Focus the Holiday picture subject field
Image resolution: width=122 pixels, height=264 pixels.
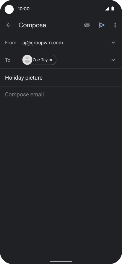coord(61,78)
